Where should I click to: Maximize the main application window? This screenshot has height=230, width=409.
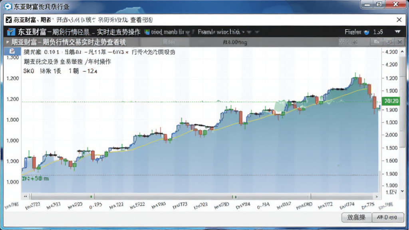pos(379,4)
